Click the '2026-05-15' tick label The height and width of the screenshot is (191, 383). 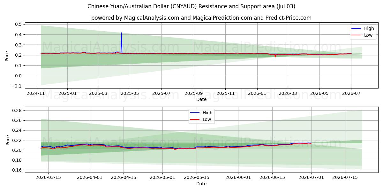196,178
